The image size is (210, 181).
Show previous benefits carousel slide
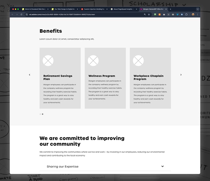29,75
